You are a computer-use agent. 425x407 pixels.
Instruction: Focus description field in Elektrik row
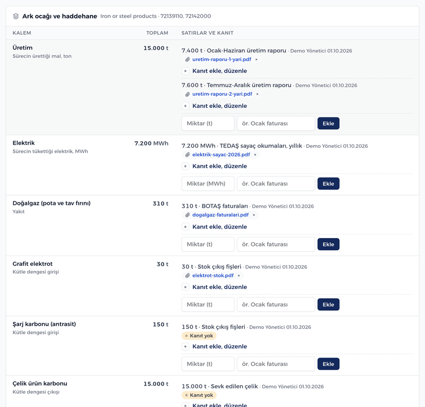tap(276, 183)
